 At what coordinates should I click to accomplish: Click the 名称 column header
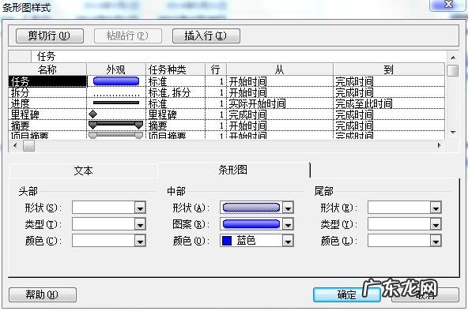pyautogui.click(x=47, y=69)
